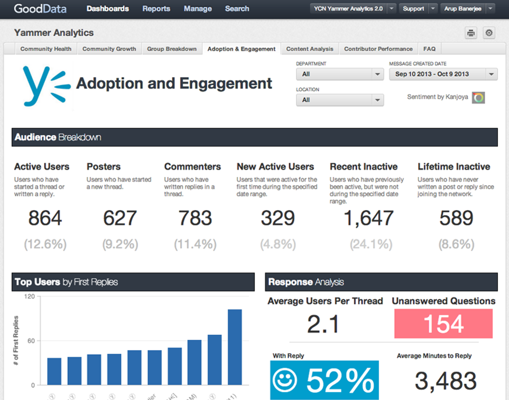Click the Yammer Analytics dashboard title
The image size is (509, 400).
tap(54, 33)
